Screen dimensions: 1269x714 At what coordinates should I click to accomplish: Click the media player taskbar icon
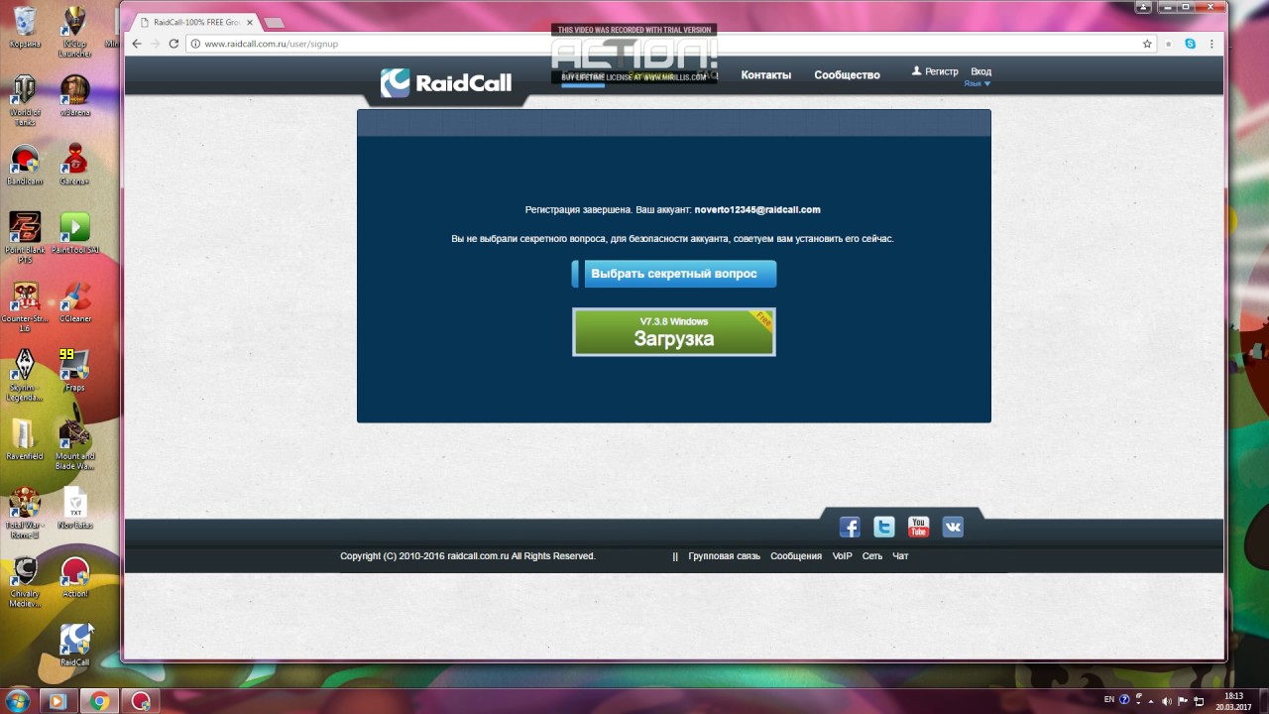pyautogui.click(x=57, y=701)
